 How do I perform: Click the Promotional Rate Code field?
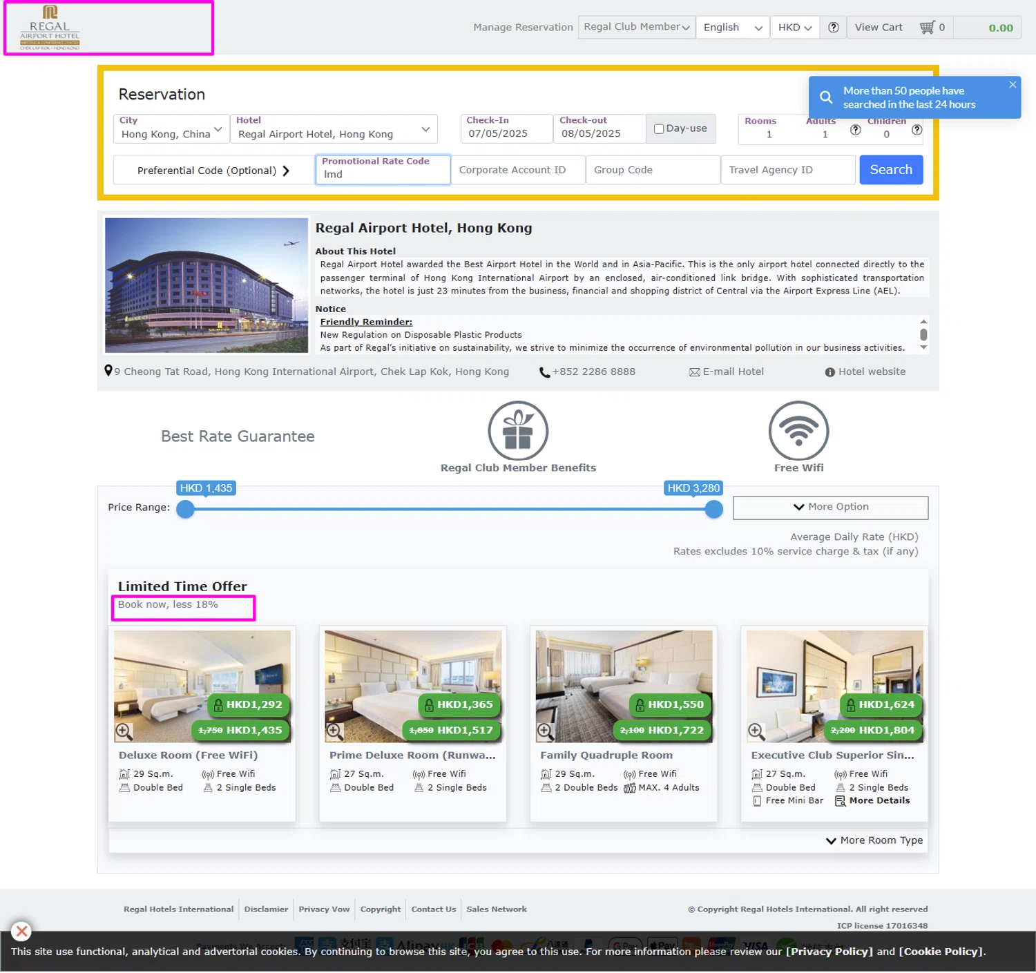[x=383, y=170]
